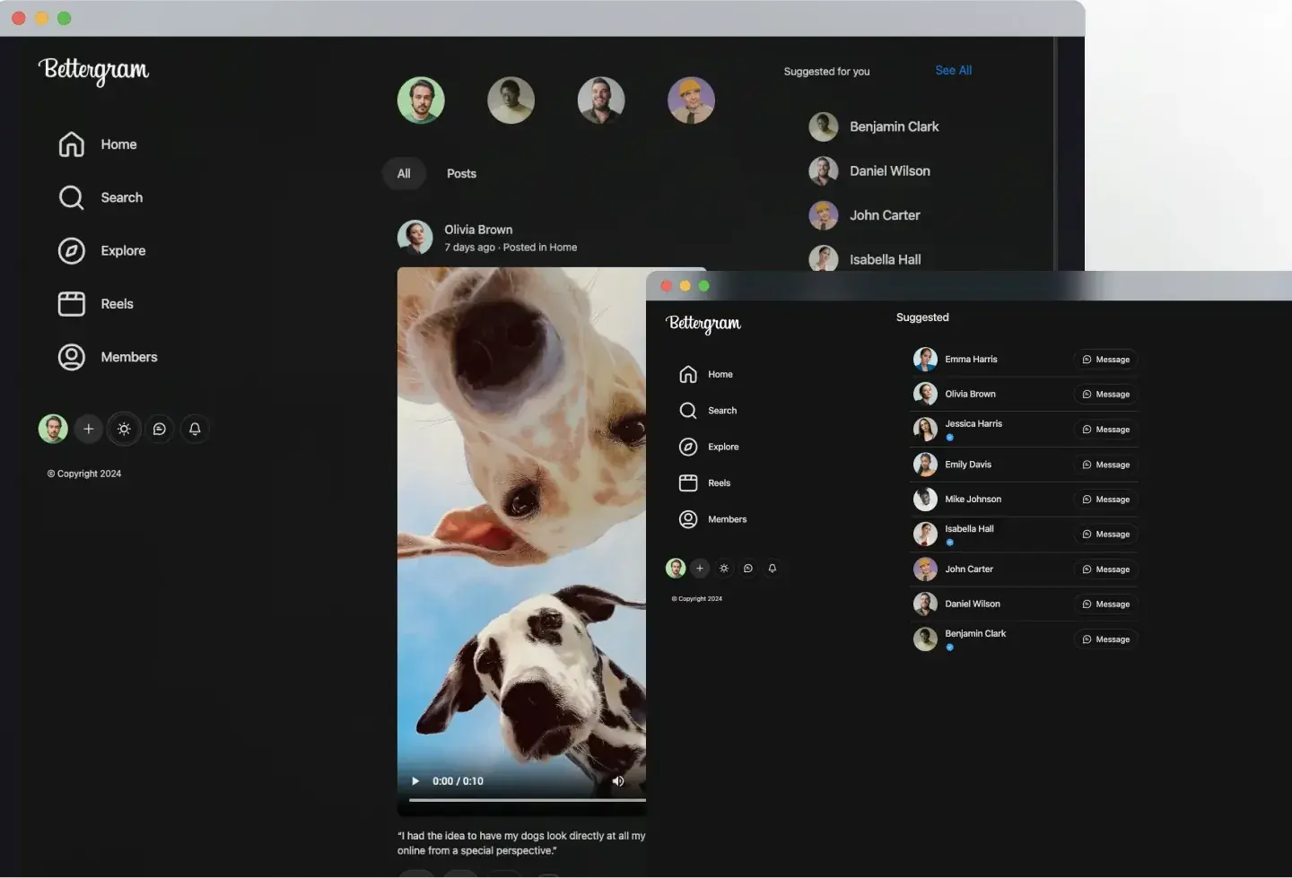Screen dimensions: 1292x878
Task: Message Emily Davis
Action: [1105, 465]
